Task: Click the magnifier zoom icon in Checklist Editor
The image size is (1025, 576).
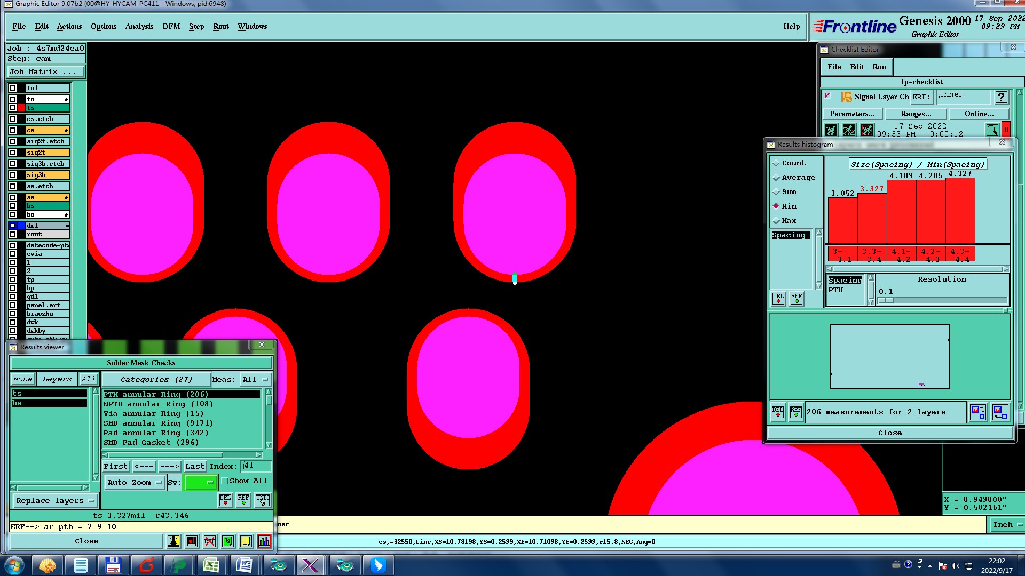Action: pos(992,130)
